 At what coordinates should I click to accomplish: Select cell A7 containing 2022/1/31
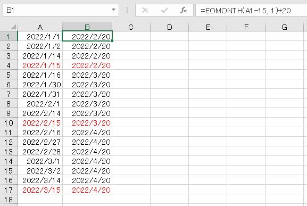point(40,94)
